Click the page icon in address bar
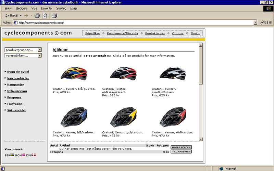The height and width of the screenshot is (171, 274). (x=15, y=23)
